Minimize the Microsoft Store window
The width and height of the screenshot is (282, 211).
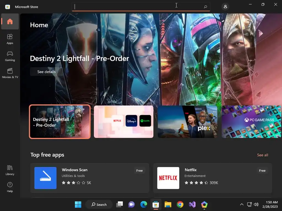pos(250,4)
